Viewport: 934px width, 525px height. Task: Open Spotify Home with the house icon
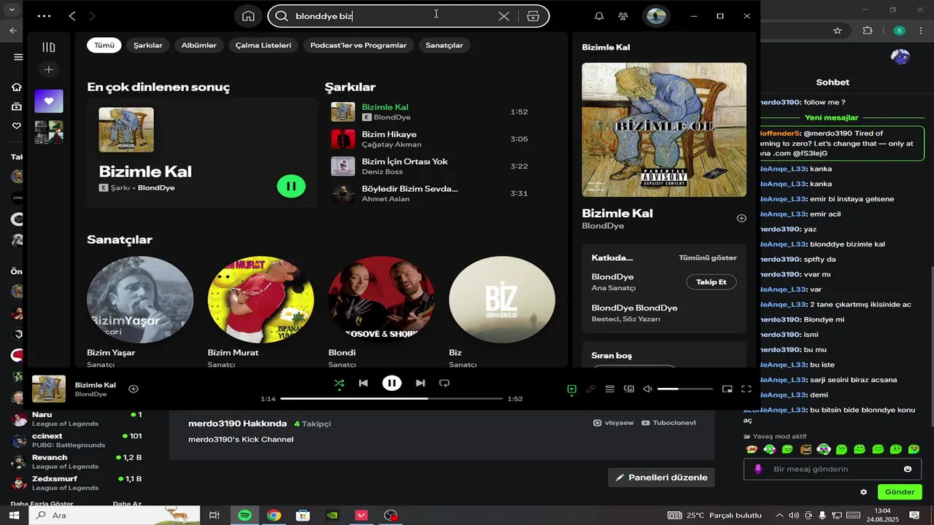point(248,16)
